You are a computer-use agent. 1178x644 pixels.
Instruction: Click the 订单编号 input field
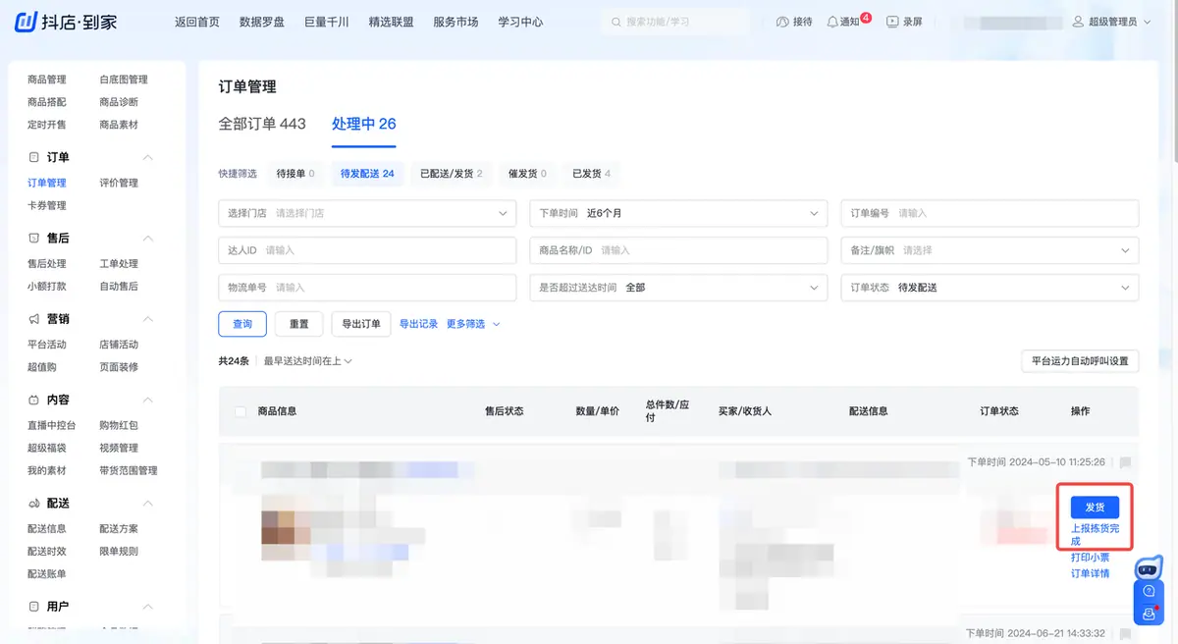point(990,213)
